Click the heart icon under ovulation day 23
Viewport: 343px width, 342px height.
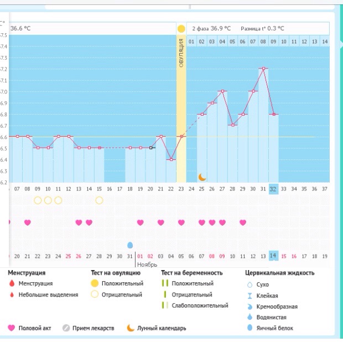click(181, 222)
